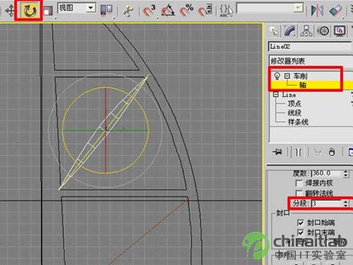Collapse the Line object entry

[x=275, y=95]
